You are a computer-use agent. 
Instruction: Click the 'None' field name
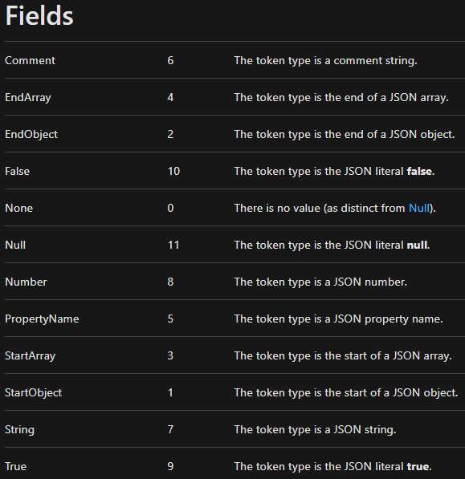[18, 208]
